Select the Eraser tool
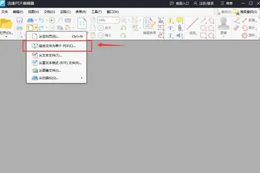 point(237,28)
